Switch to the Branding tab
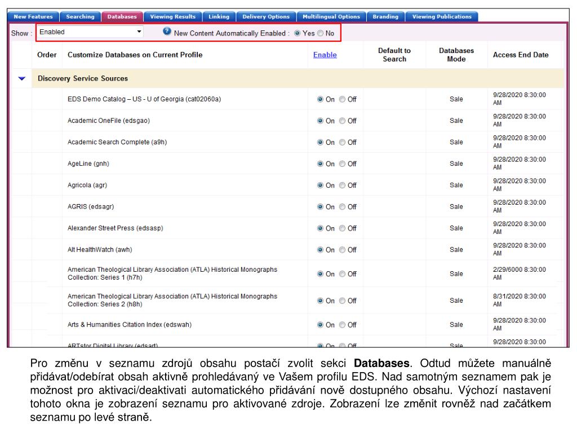This screenshot has width=577, height=433. (x=385, y=16)
